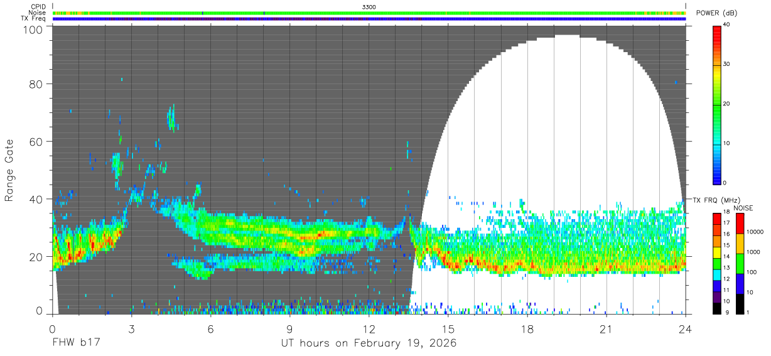Click the 'POWER (dB)' colorbar title

(718, 13)
